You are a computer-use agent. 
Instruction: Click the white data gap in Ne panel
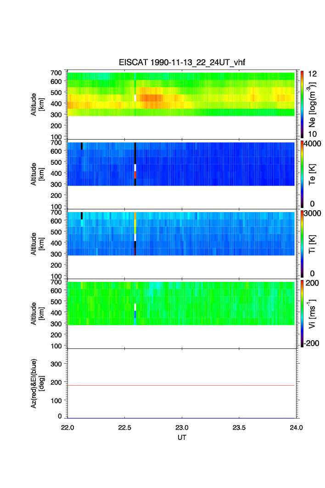[x=135, y=98]
